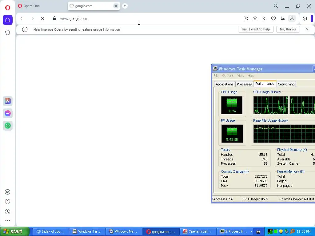315x236 pixels.
Task: Switch to Windows Media Player taskbar button
Action: click(124, 231)
